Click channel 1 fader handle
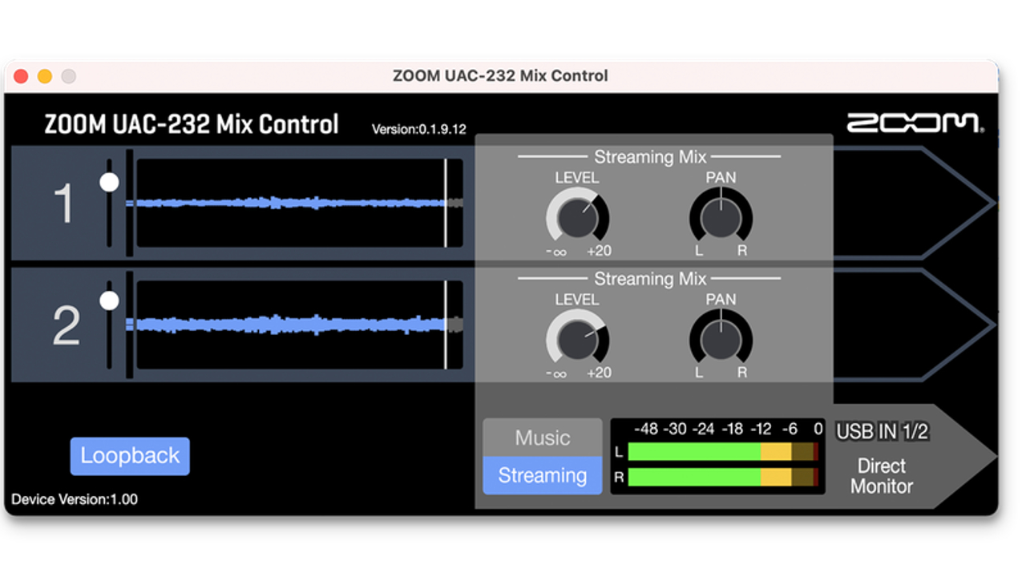Image resolution: width=1026 pixels, height=577 pixels. 109,182
